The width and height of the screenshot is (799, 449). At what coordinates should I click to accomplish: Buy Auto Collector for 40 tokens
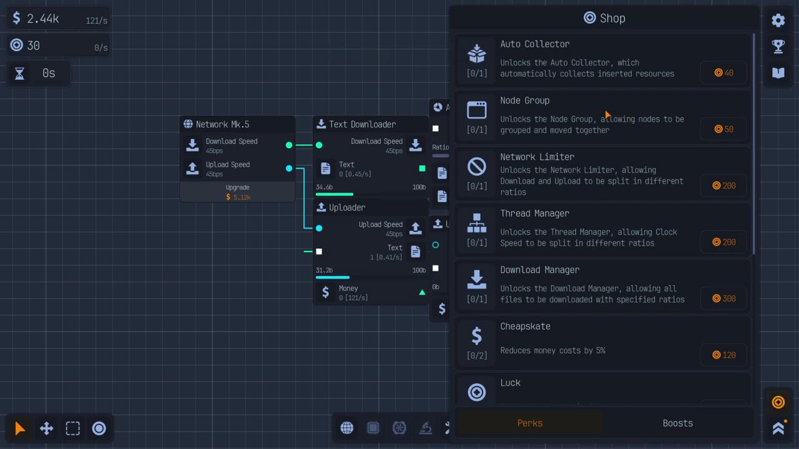[x=724, y=73]
